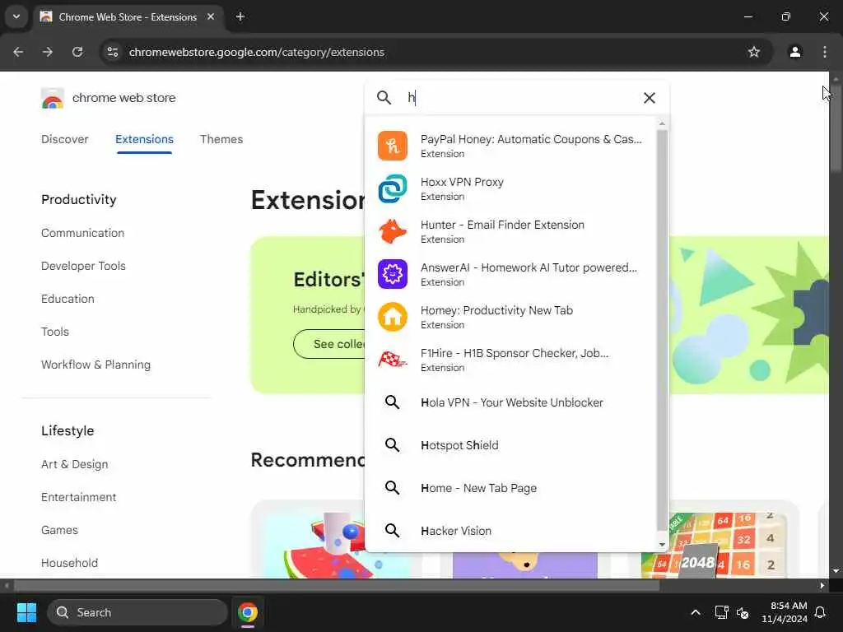
Task: Select the Extensions tab
Action: pyautogui.click(x=144, y=139)
